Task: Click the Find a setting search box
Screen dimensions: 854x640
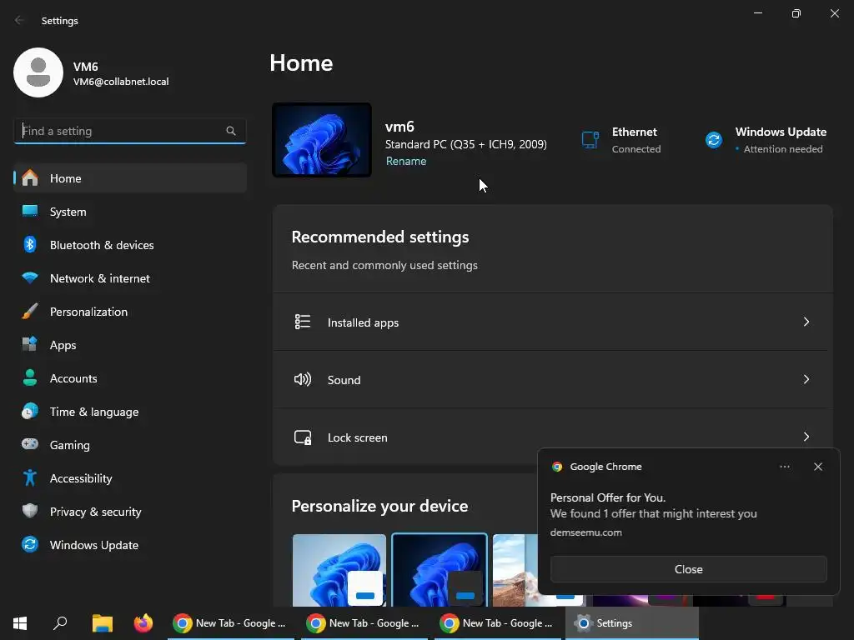Action: [x=130, y=131]
